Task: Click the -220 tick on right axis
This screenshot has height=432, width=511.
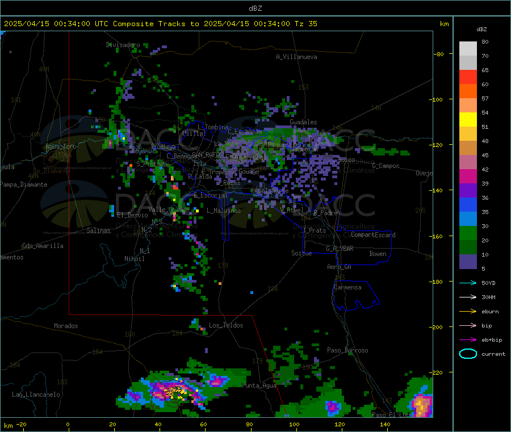Action: pos(437,373)
